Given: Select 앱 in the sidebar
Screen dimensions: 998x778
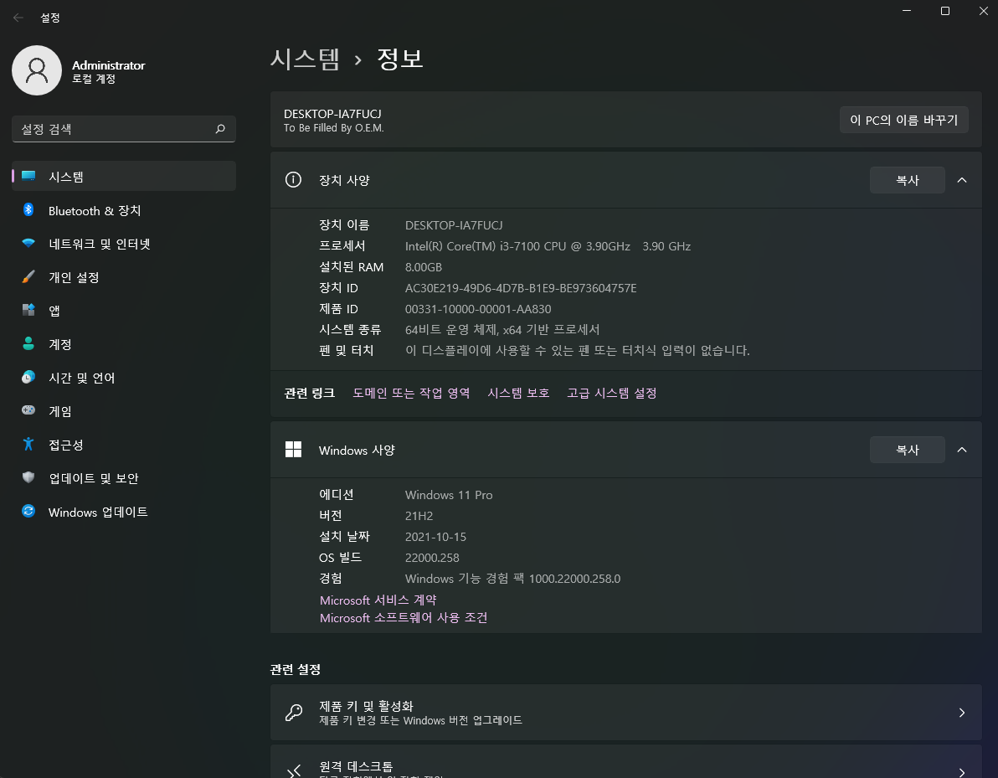Looking at the screenshot, I should point(124,311).
